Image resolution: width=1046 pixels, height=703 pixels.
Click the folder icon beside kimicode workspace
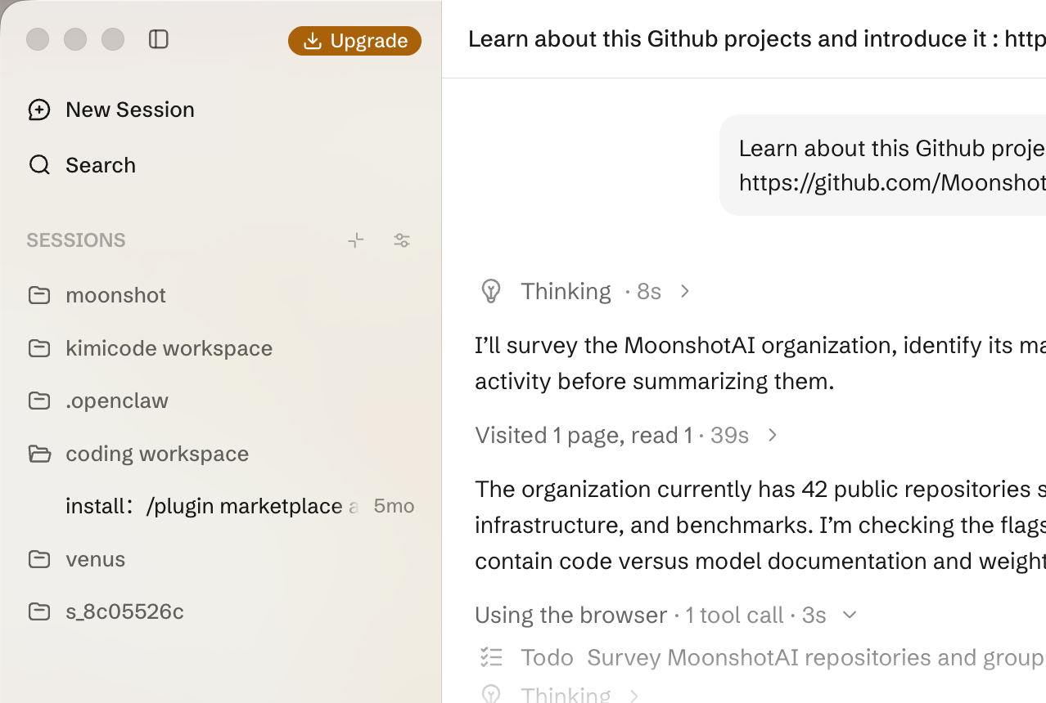pos(39,348)
